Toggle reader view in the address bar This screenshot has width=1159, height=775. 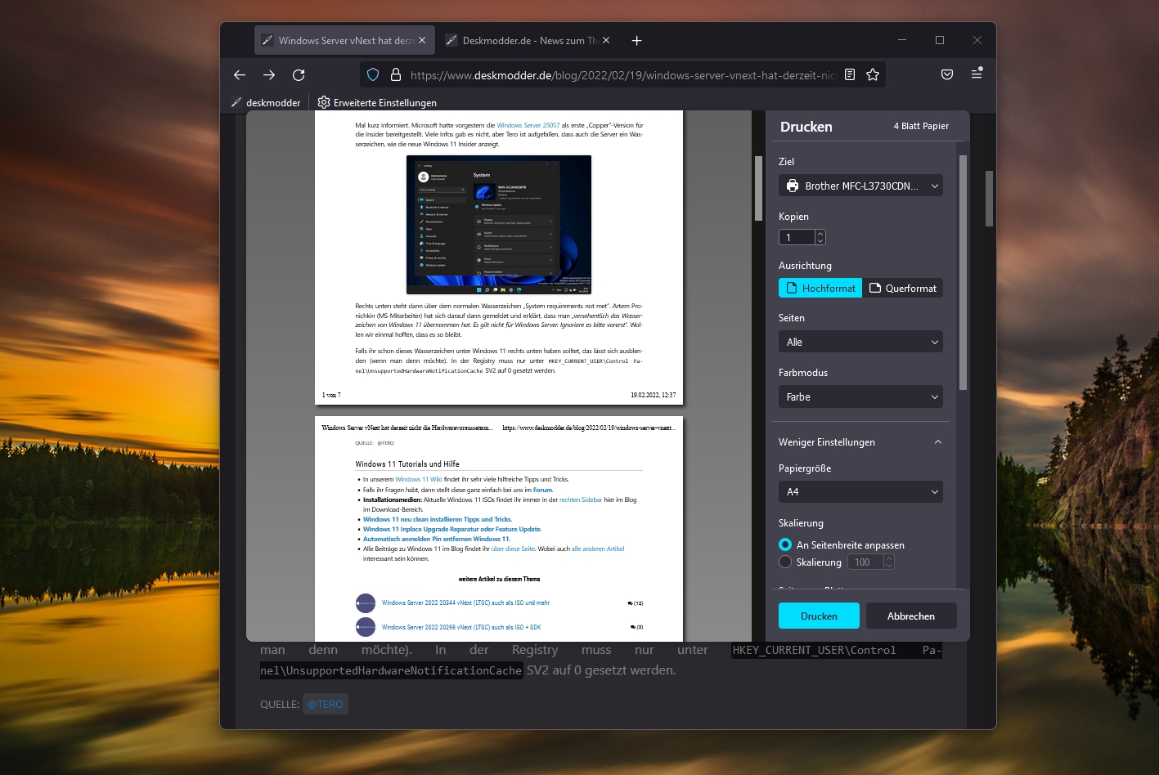coord(850,75)
